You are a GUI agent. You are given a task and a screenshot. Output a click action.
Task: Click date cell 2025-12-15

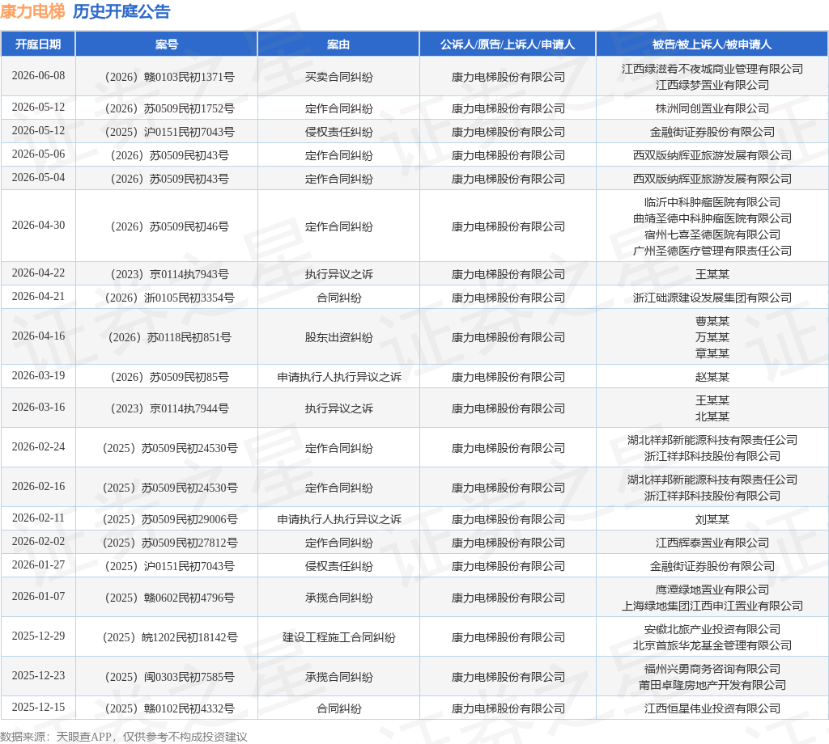38,708
